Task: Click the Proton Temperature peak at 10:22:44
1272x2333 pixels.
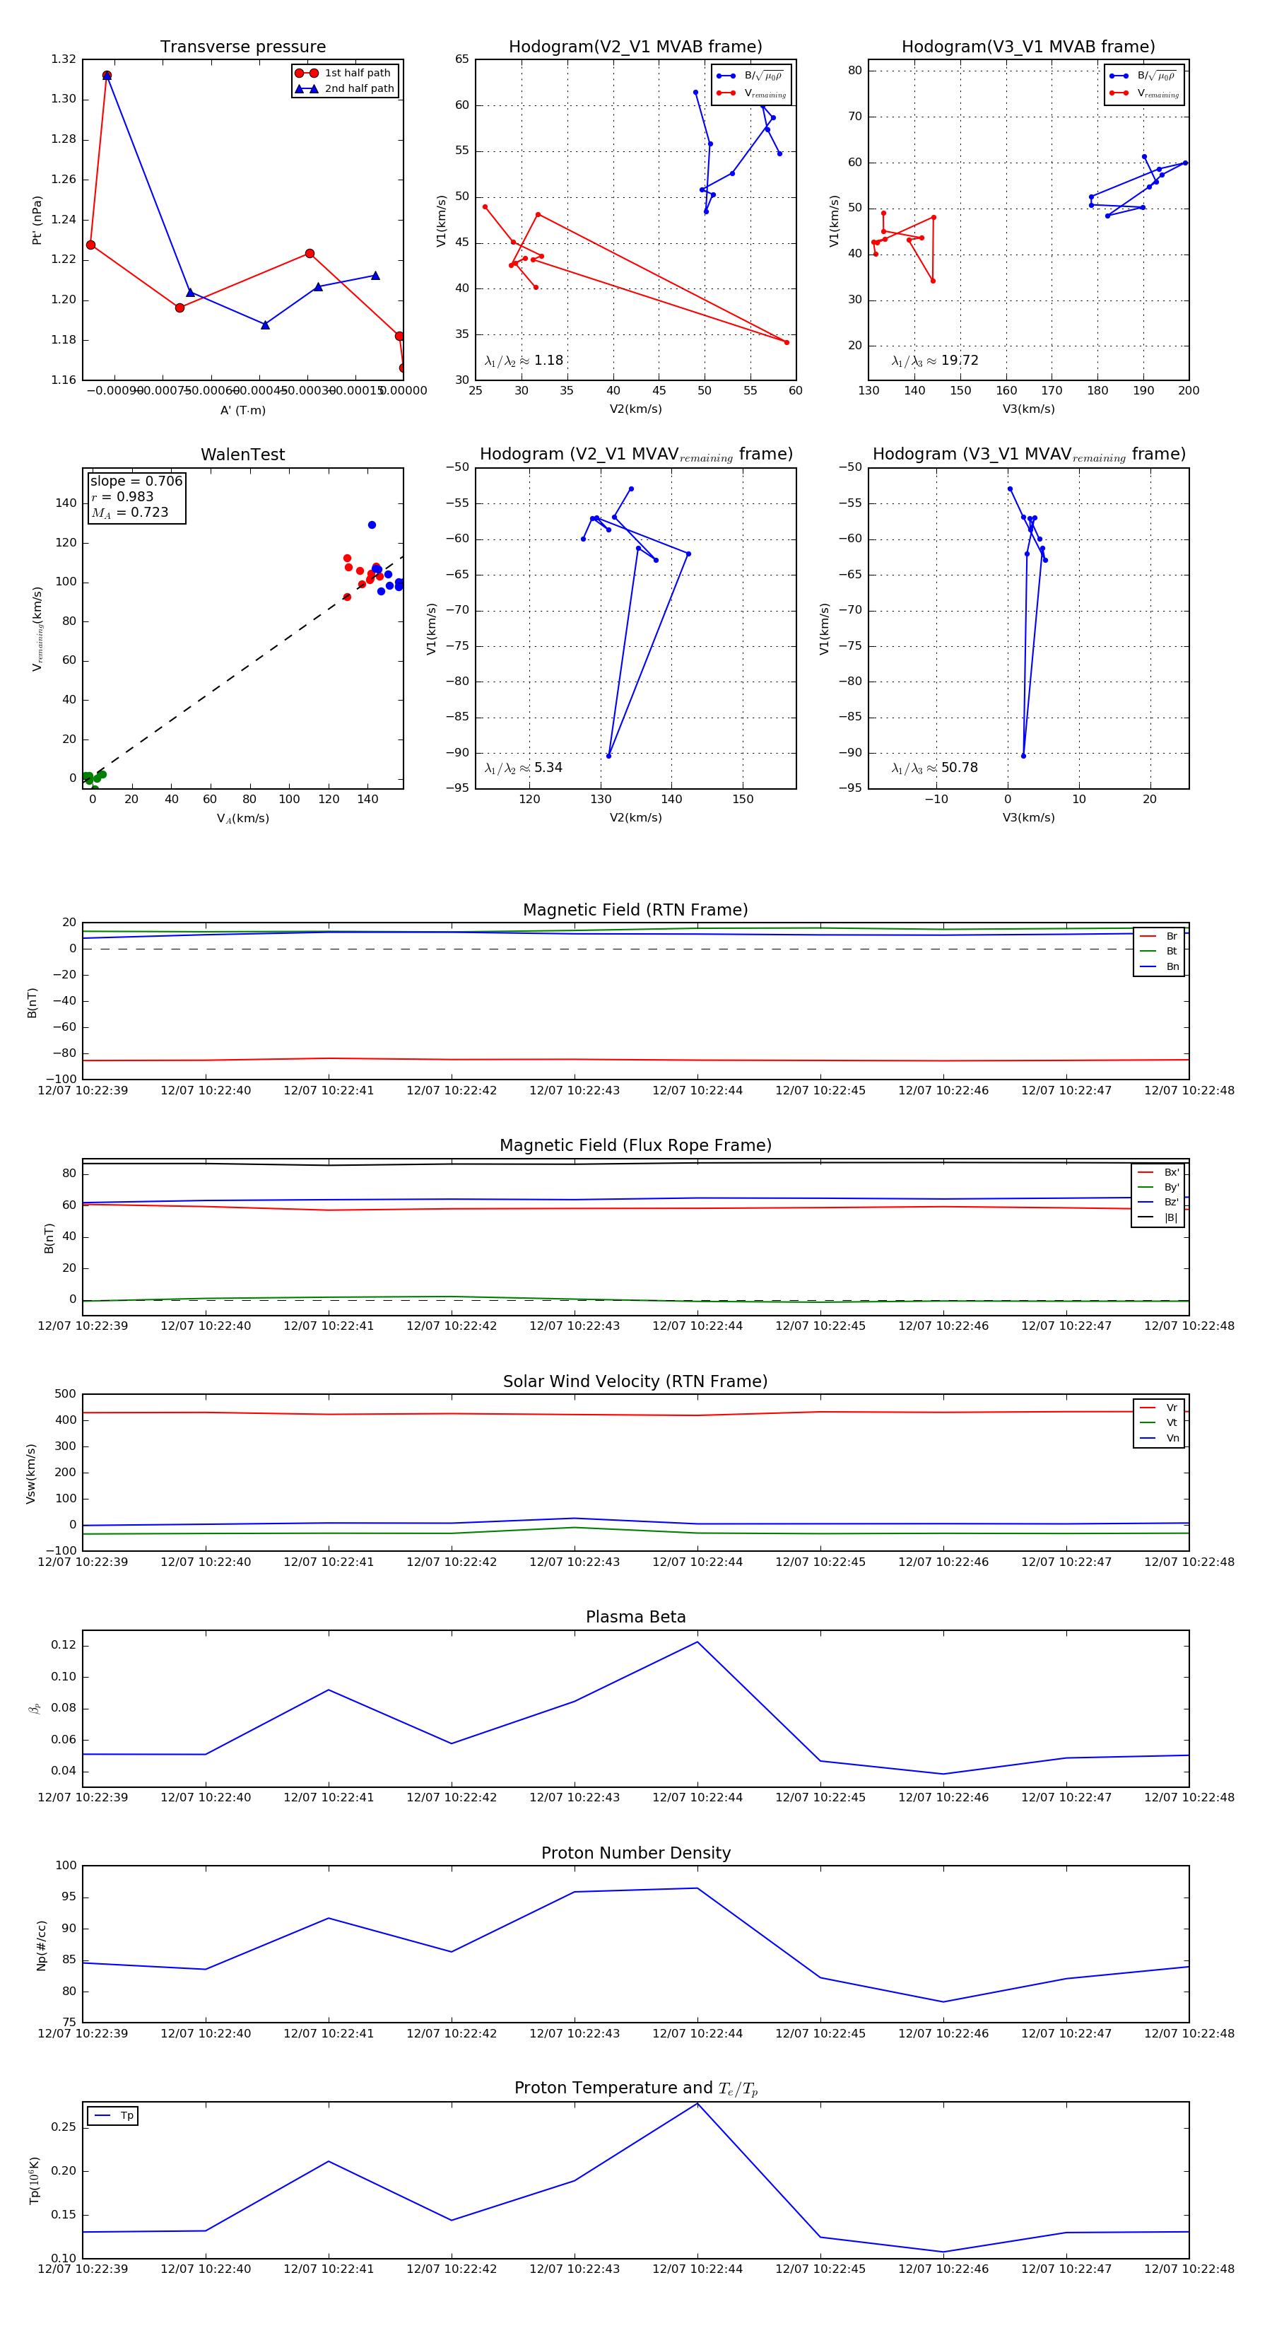Action: point(697,2104)
